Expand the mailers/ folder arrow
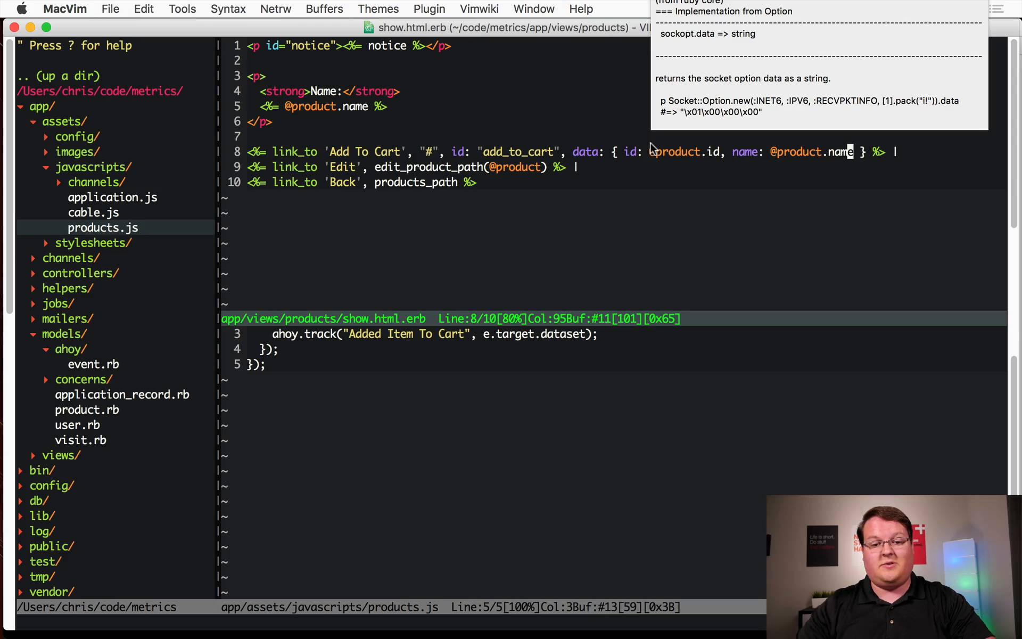 pyautogui.click(x=33, y=319)
